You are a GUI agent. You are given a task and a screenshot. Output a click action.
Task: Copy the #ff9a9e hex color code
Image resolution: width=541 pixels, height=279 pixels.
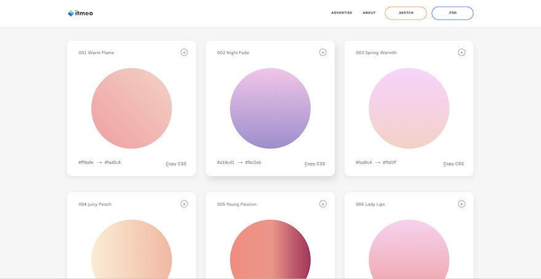(x=86, y=162)
